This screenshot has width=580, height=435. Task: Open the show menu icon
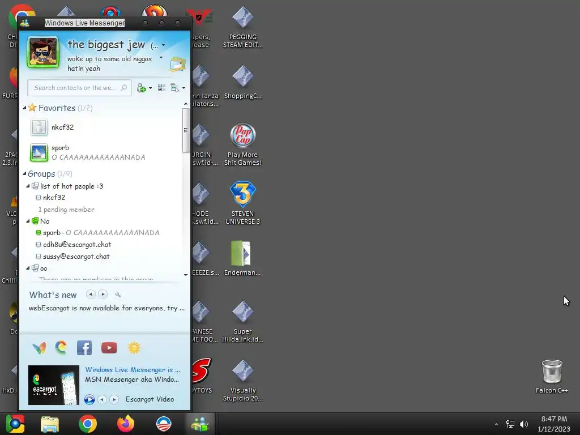click(x=174, y=88)
